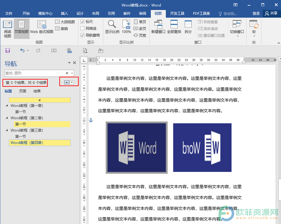Screen dimensions: 281x224
Task: Click the globe link icon in toolbar
Action: [x=69, y=51]
